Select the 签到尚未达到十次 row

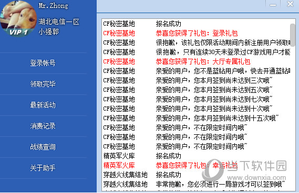pyautogui.click(x=197, y=109)
